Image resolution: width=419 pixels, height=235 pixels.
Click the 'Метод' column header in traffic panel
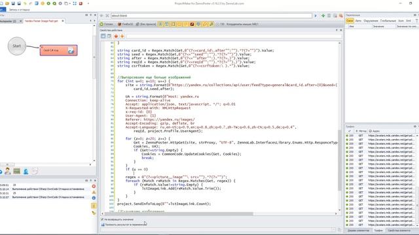point(361,131)
